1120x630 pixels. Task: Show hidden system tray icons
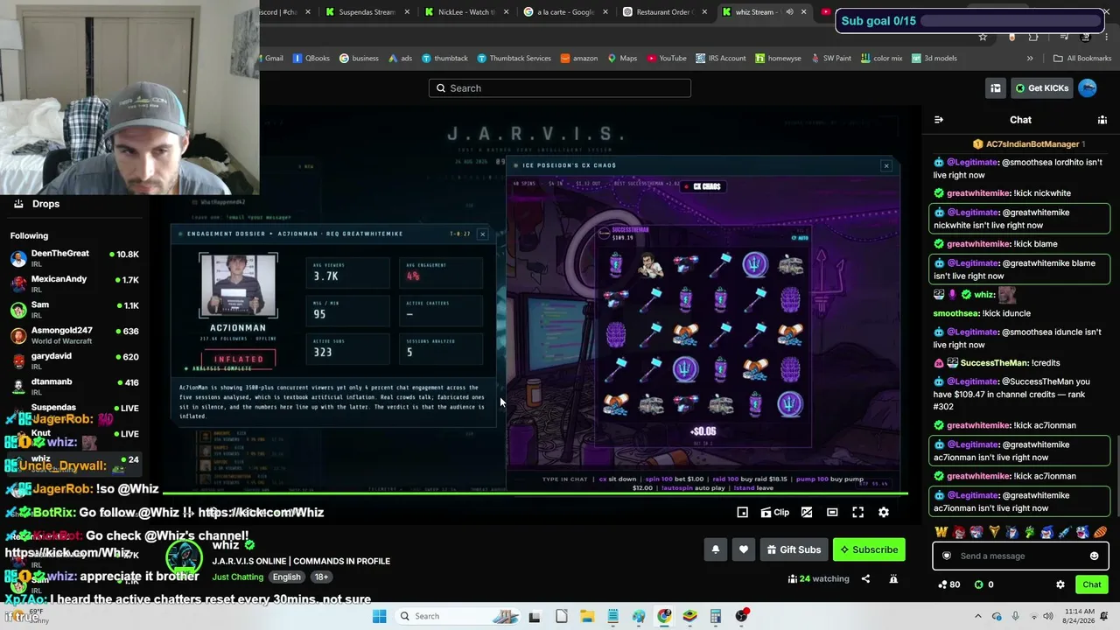(x=978, y=616)
